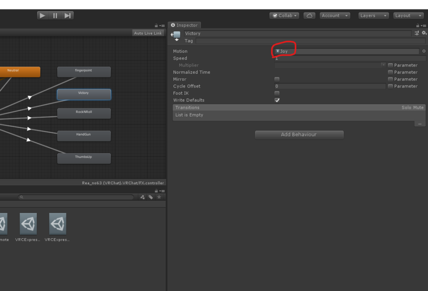Click the Speed value field
Image resolution: width=428 pixels, height=291 pixels.
tap(350, 58)
